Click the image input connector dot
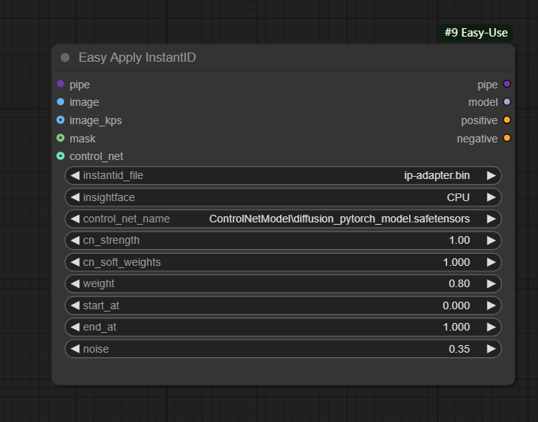 tap(60, 101)
